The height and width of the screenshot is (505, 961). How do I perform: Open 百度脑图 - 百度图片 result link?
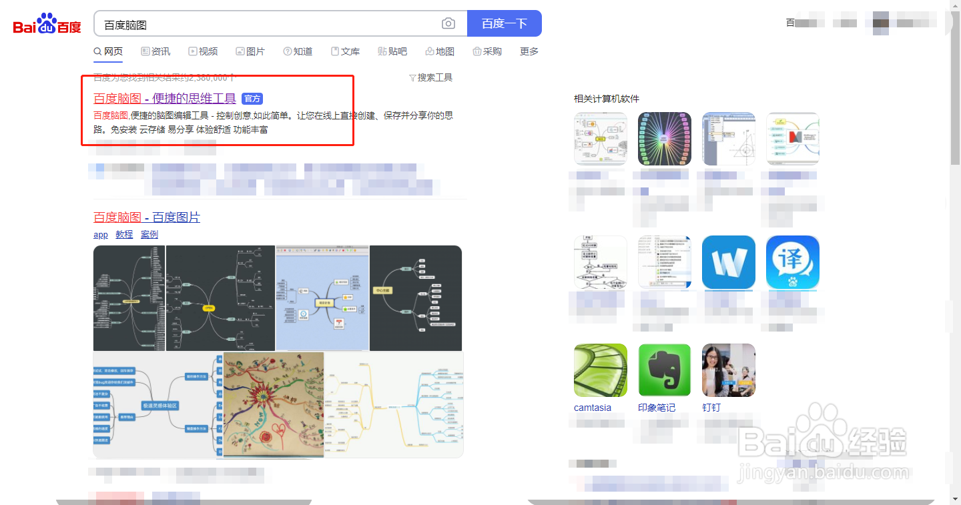click(147, 217)
